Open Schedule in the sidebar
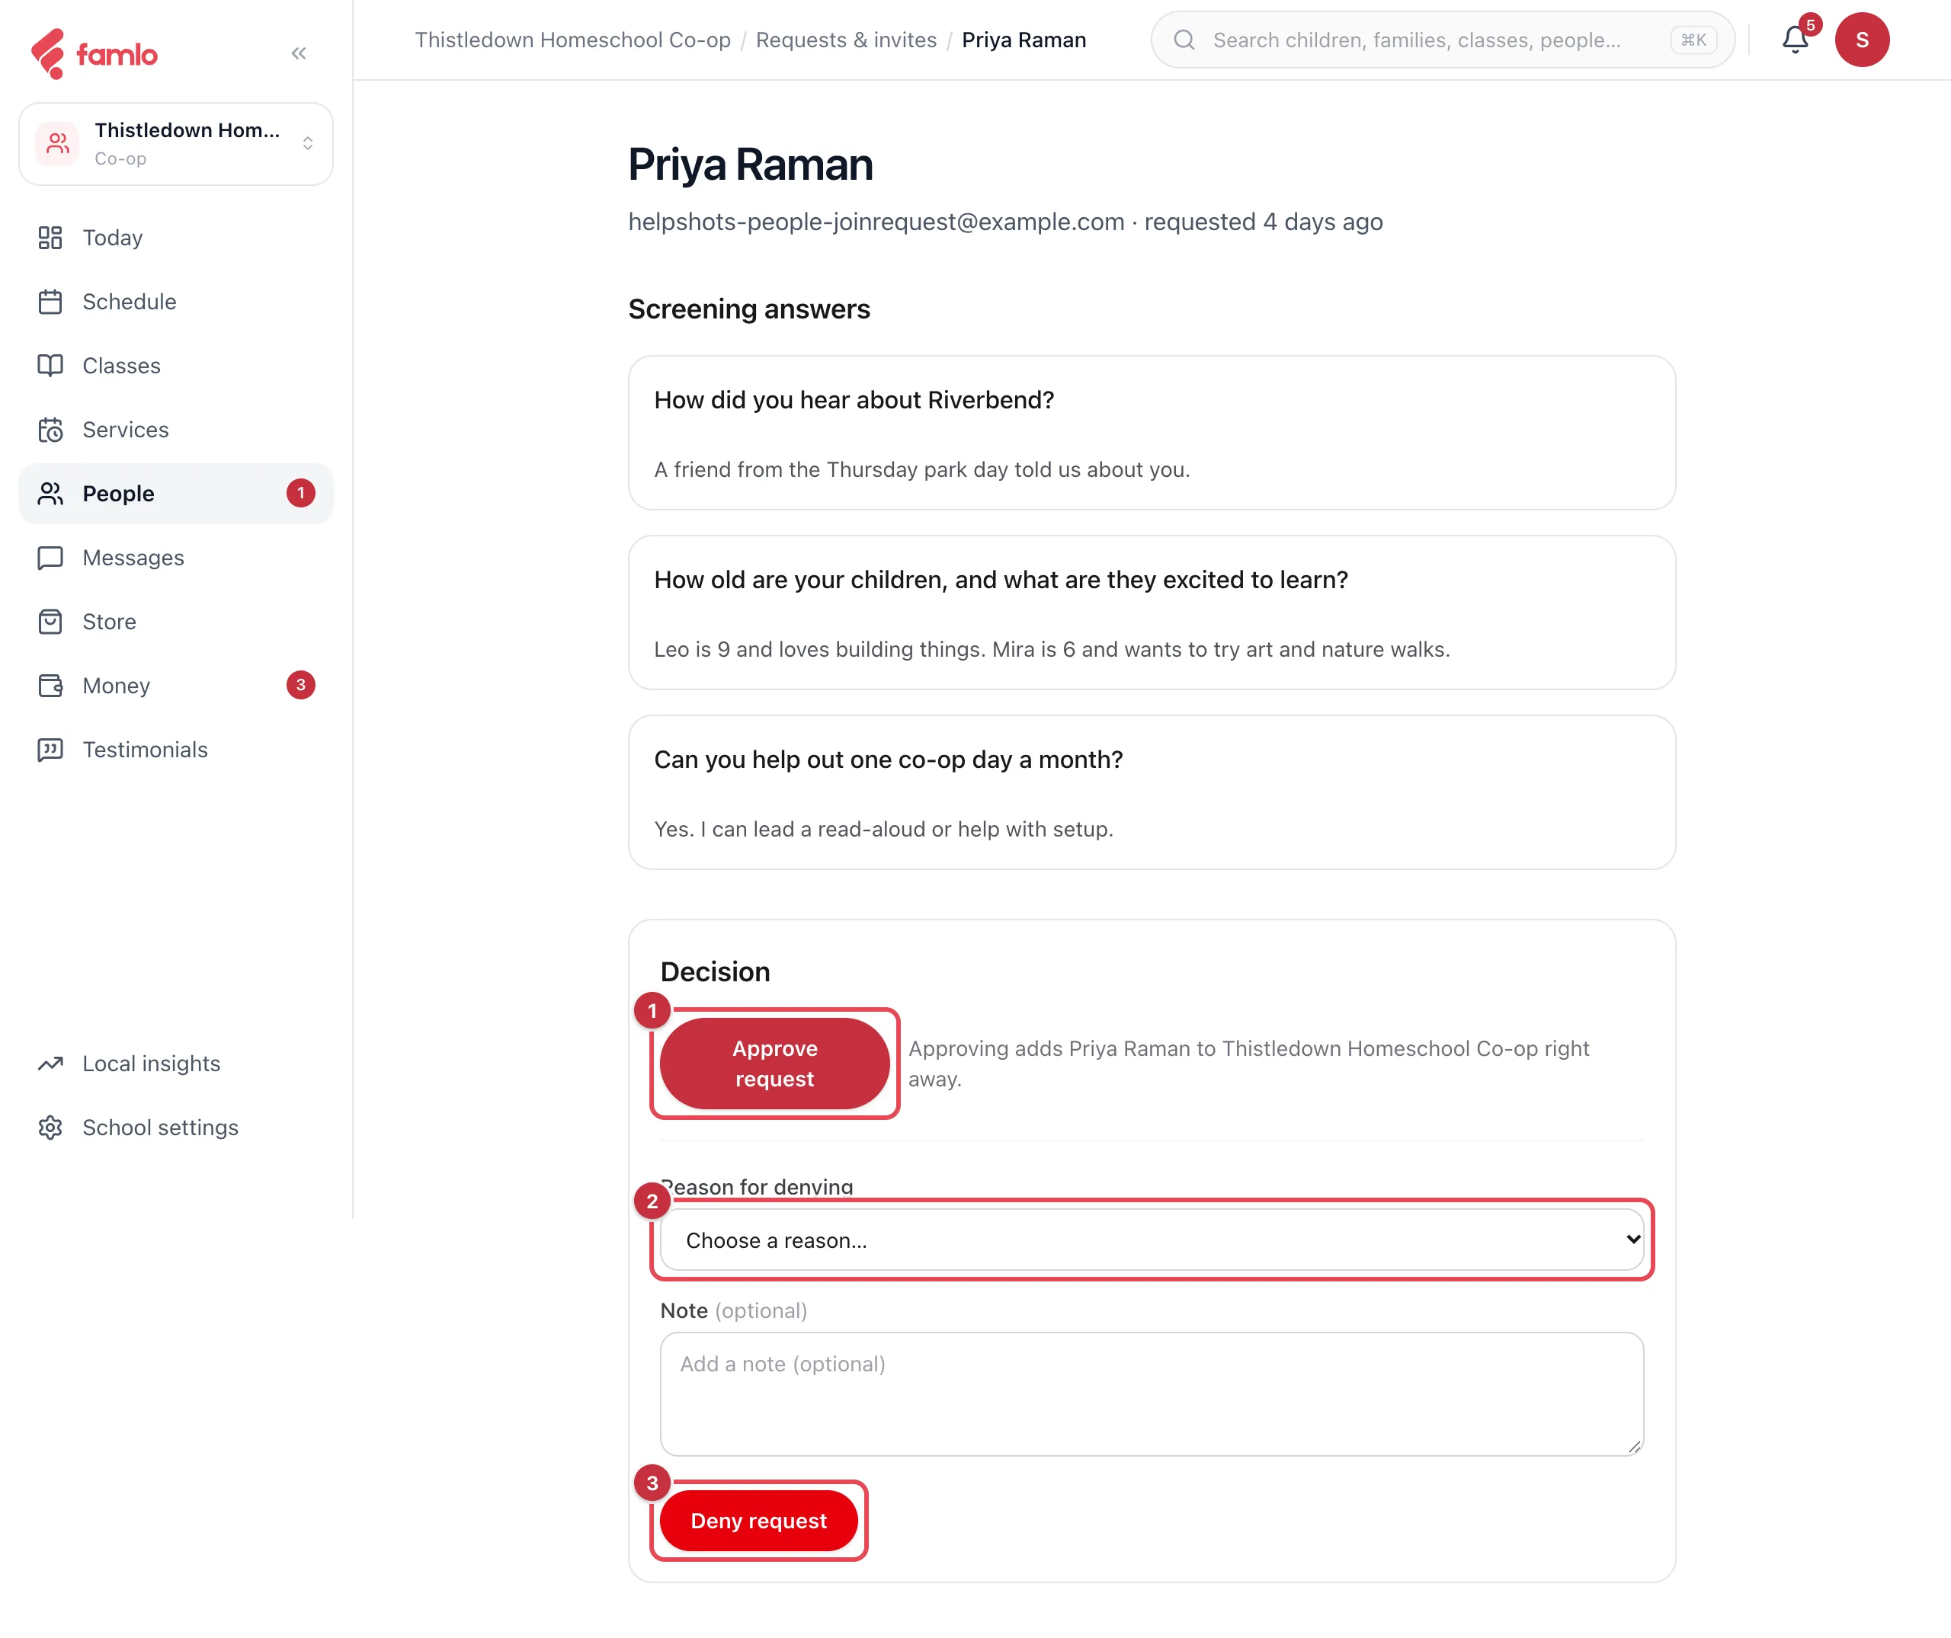This screenshot has height=1638, width=1951. click(x=175, y=302)
